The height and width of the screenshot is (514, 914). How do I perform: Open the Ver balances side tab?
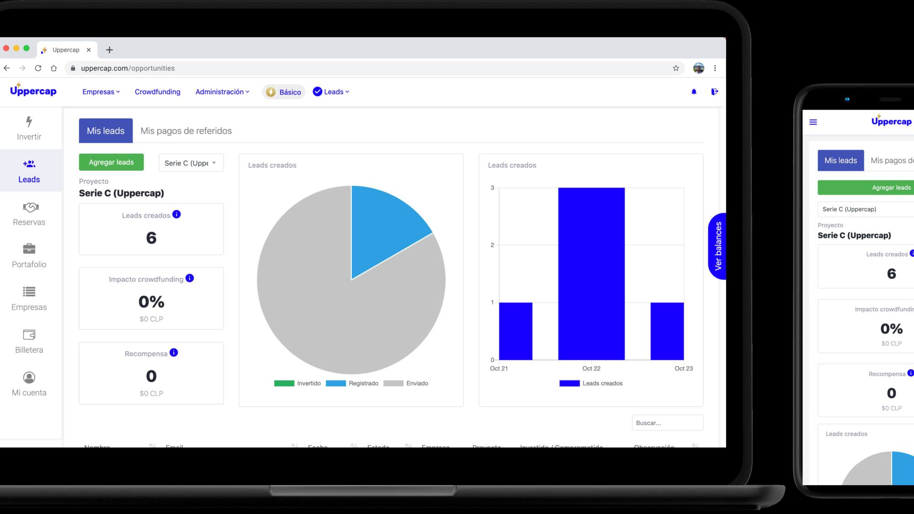pyautogui.click(x=717, y=246)
